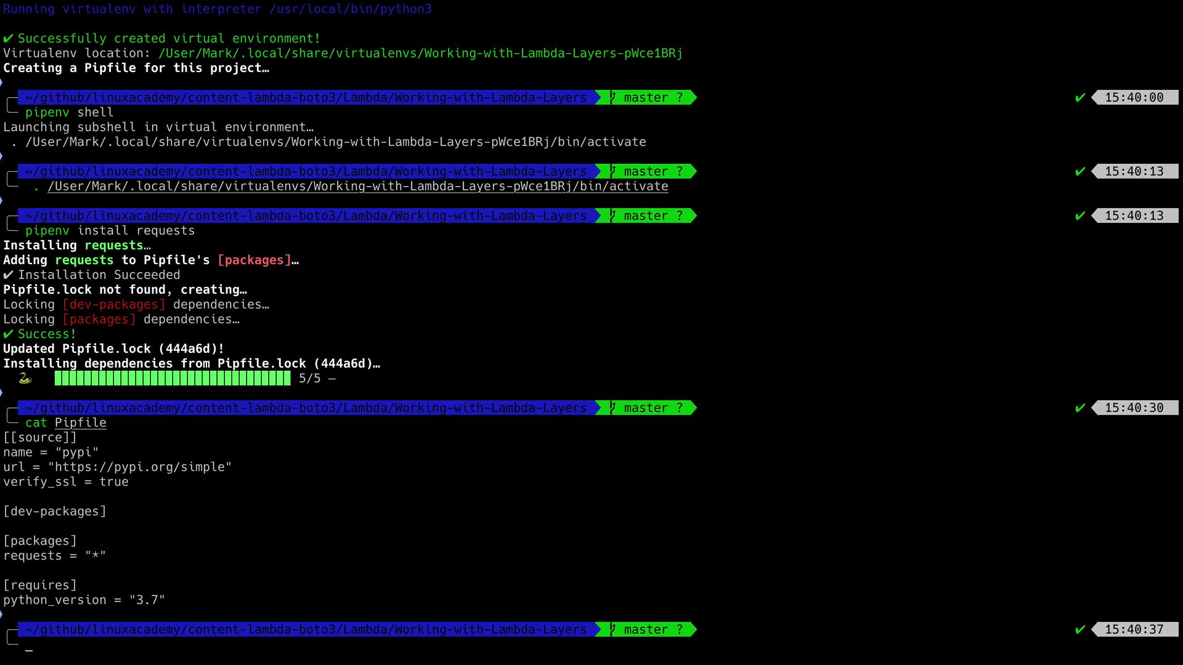Click the 15:40:37 timestamp badge
This screenshot has height=665, width=1183.
(x=1134, y=630)
